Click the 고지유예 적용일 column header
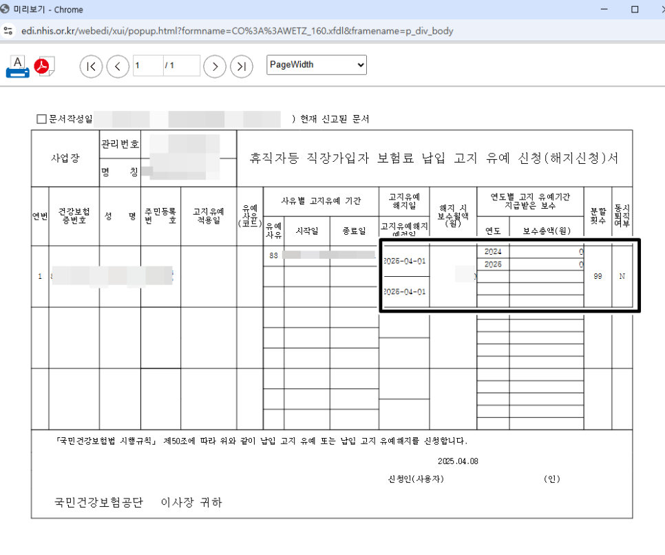The image size is (665, 555). (x=208, y=216)
